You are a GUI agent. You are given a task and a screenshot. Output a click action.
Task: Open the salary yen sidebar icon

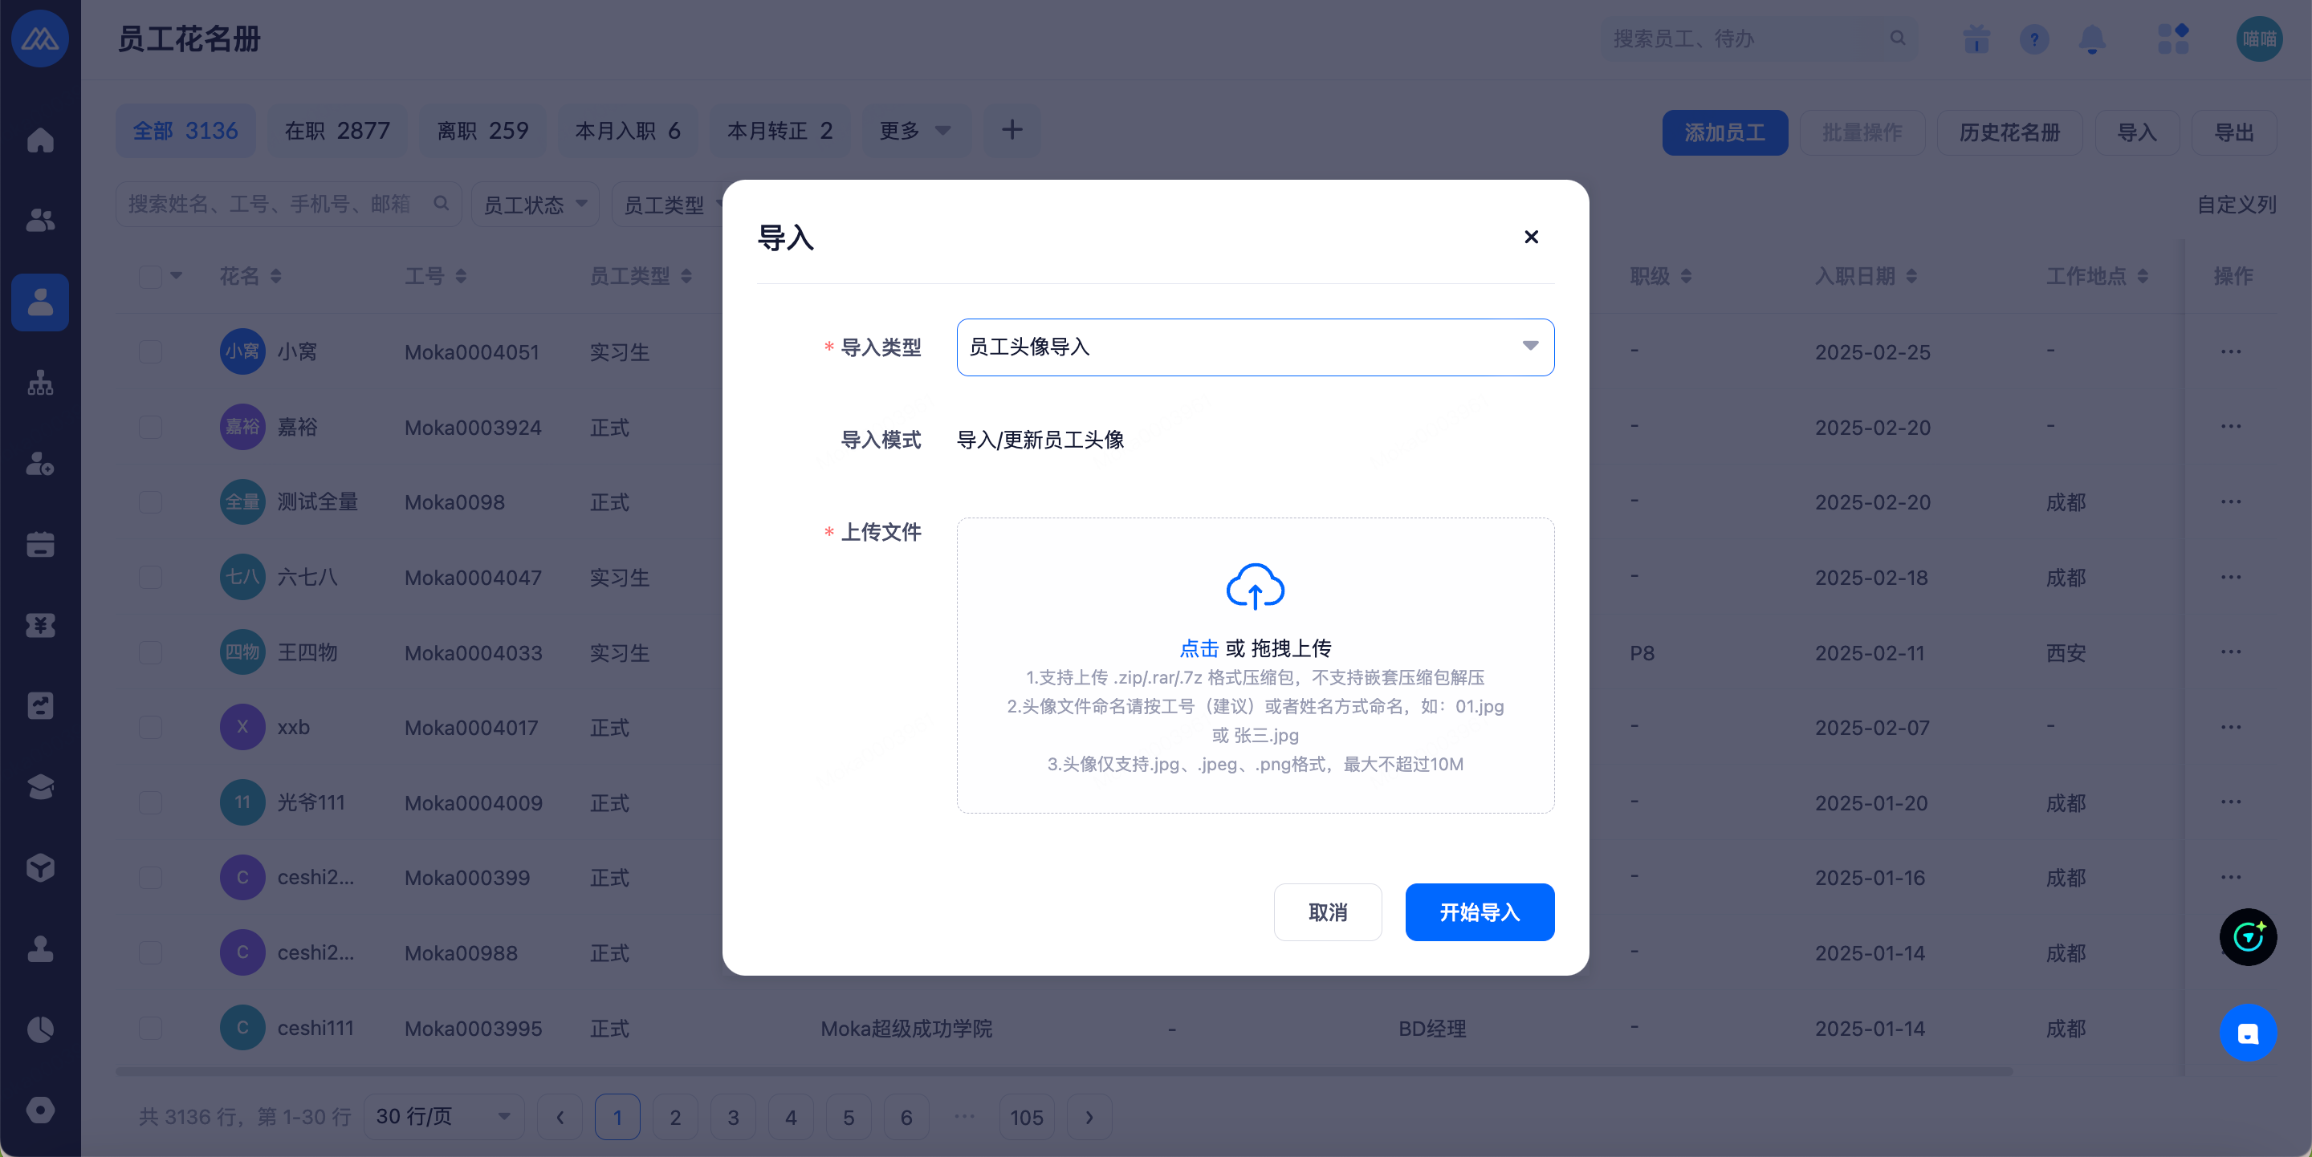pos(40,625)
